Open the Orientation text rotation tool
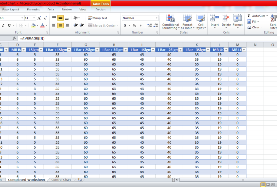277x187 pixels. (77, 18)
